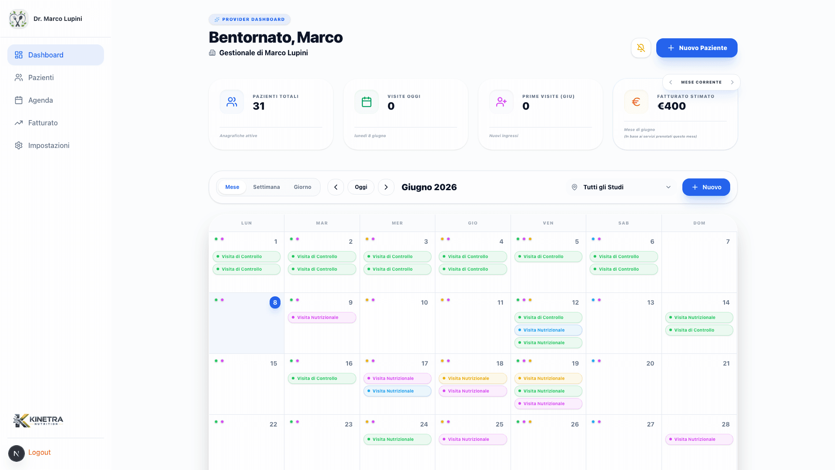Jump to today with Oggi button
This screenshot has height=470, width=835.
(x=361, y=187)
